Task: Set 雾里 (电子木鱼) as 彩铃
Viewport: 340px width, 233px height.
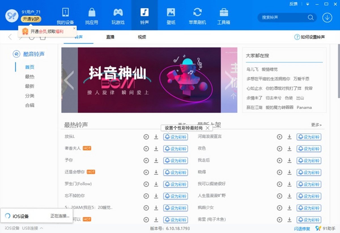Action: [x=309, y=220]
